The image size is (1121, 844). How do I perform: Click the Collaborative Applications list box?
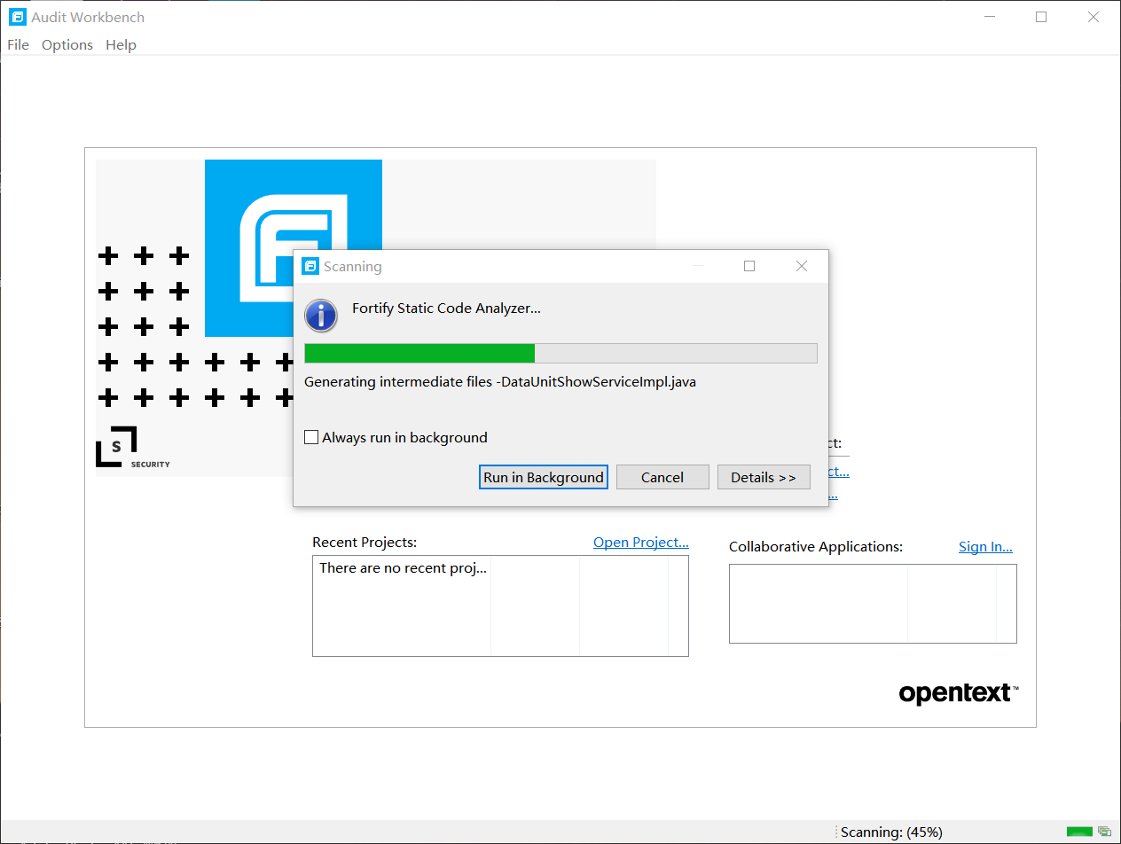pos(873,604)
